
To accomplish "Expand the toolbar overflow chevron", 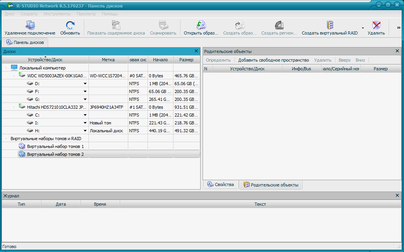I will pos(398,28).
